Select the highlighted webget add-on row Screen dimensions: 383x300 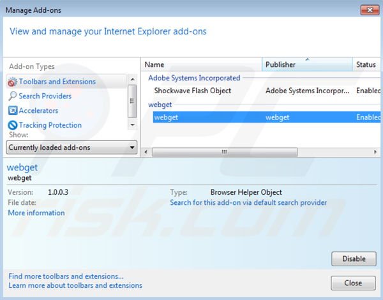[266, 117]
